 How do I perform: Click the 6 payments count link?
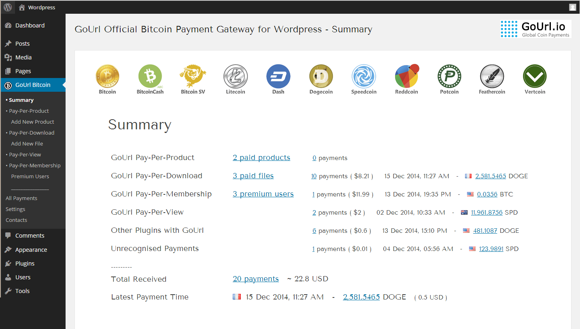tap(314, 231)
